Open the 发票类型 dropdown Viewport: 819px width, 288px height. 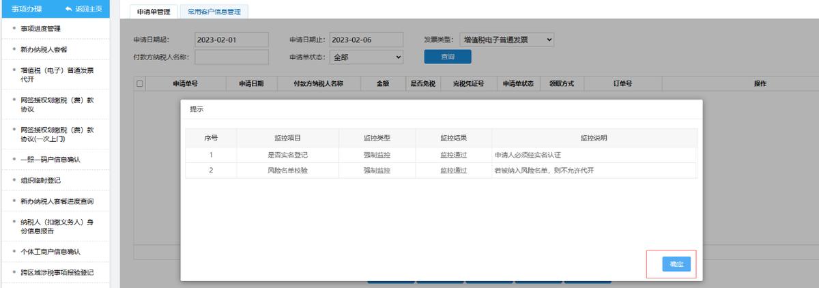point(506,40)
